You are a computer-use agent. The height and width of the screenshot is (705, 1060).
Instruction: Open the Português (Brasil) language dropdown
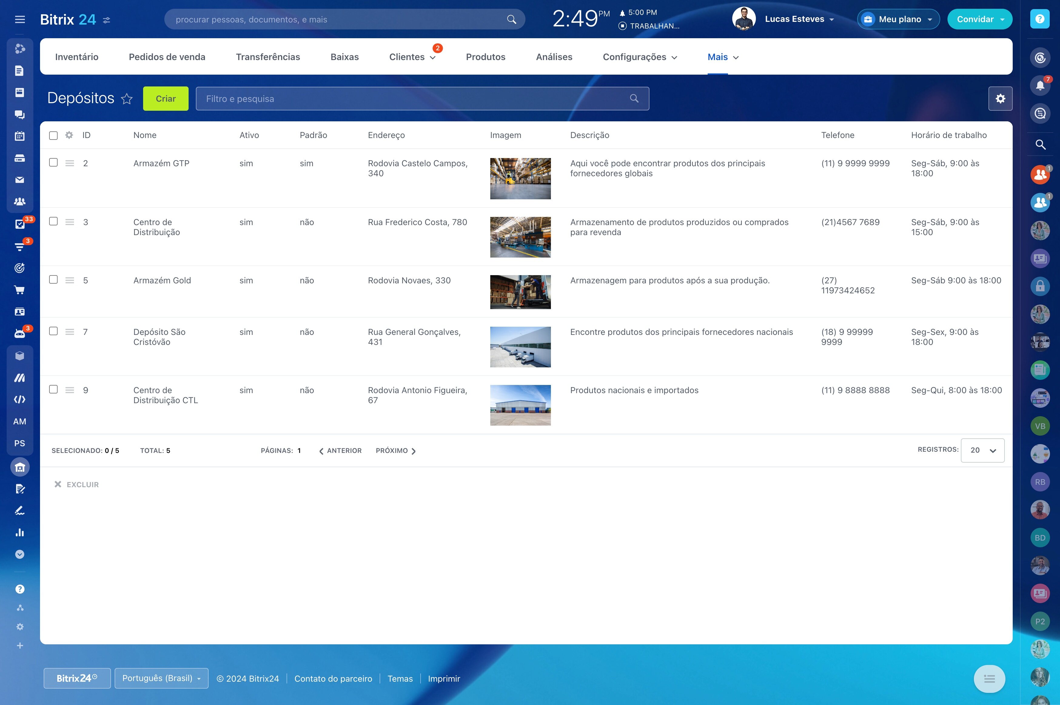[x=161, y=678]
